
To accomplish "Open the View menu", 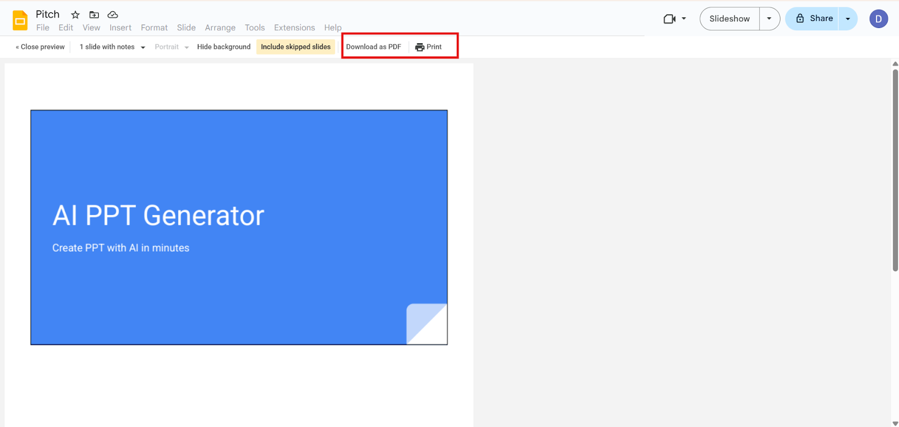I will 92,28.
